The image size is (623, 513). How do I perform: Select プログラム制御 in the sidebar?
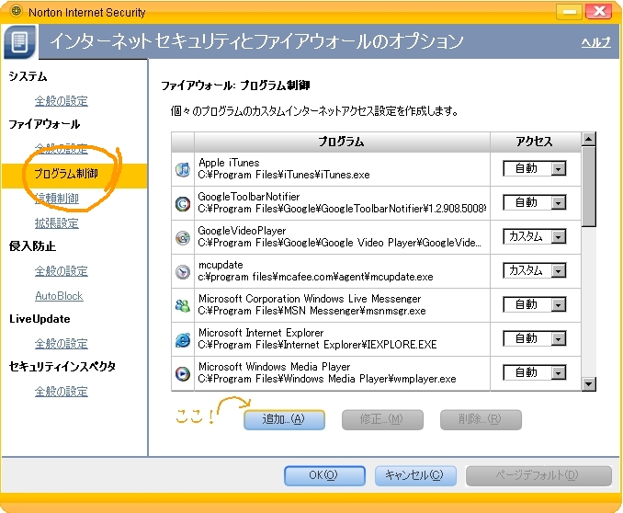click(65, 173)
